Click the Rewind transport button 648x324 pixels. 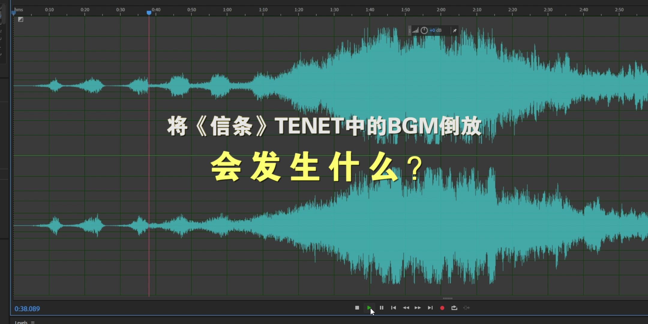[406, 308]
